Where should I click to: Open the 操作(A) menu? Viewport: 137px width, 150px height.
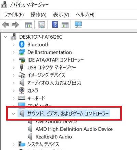point(38,15)
